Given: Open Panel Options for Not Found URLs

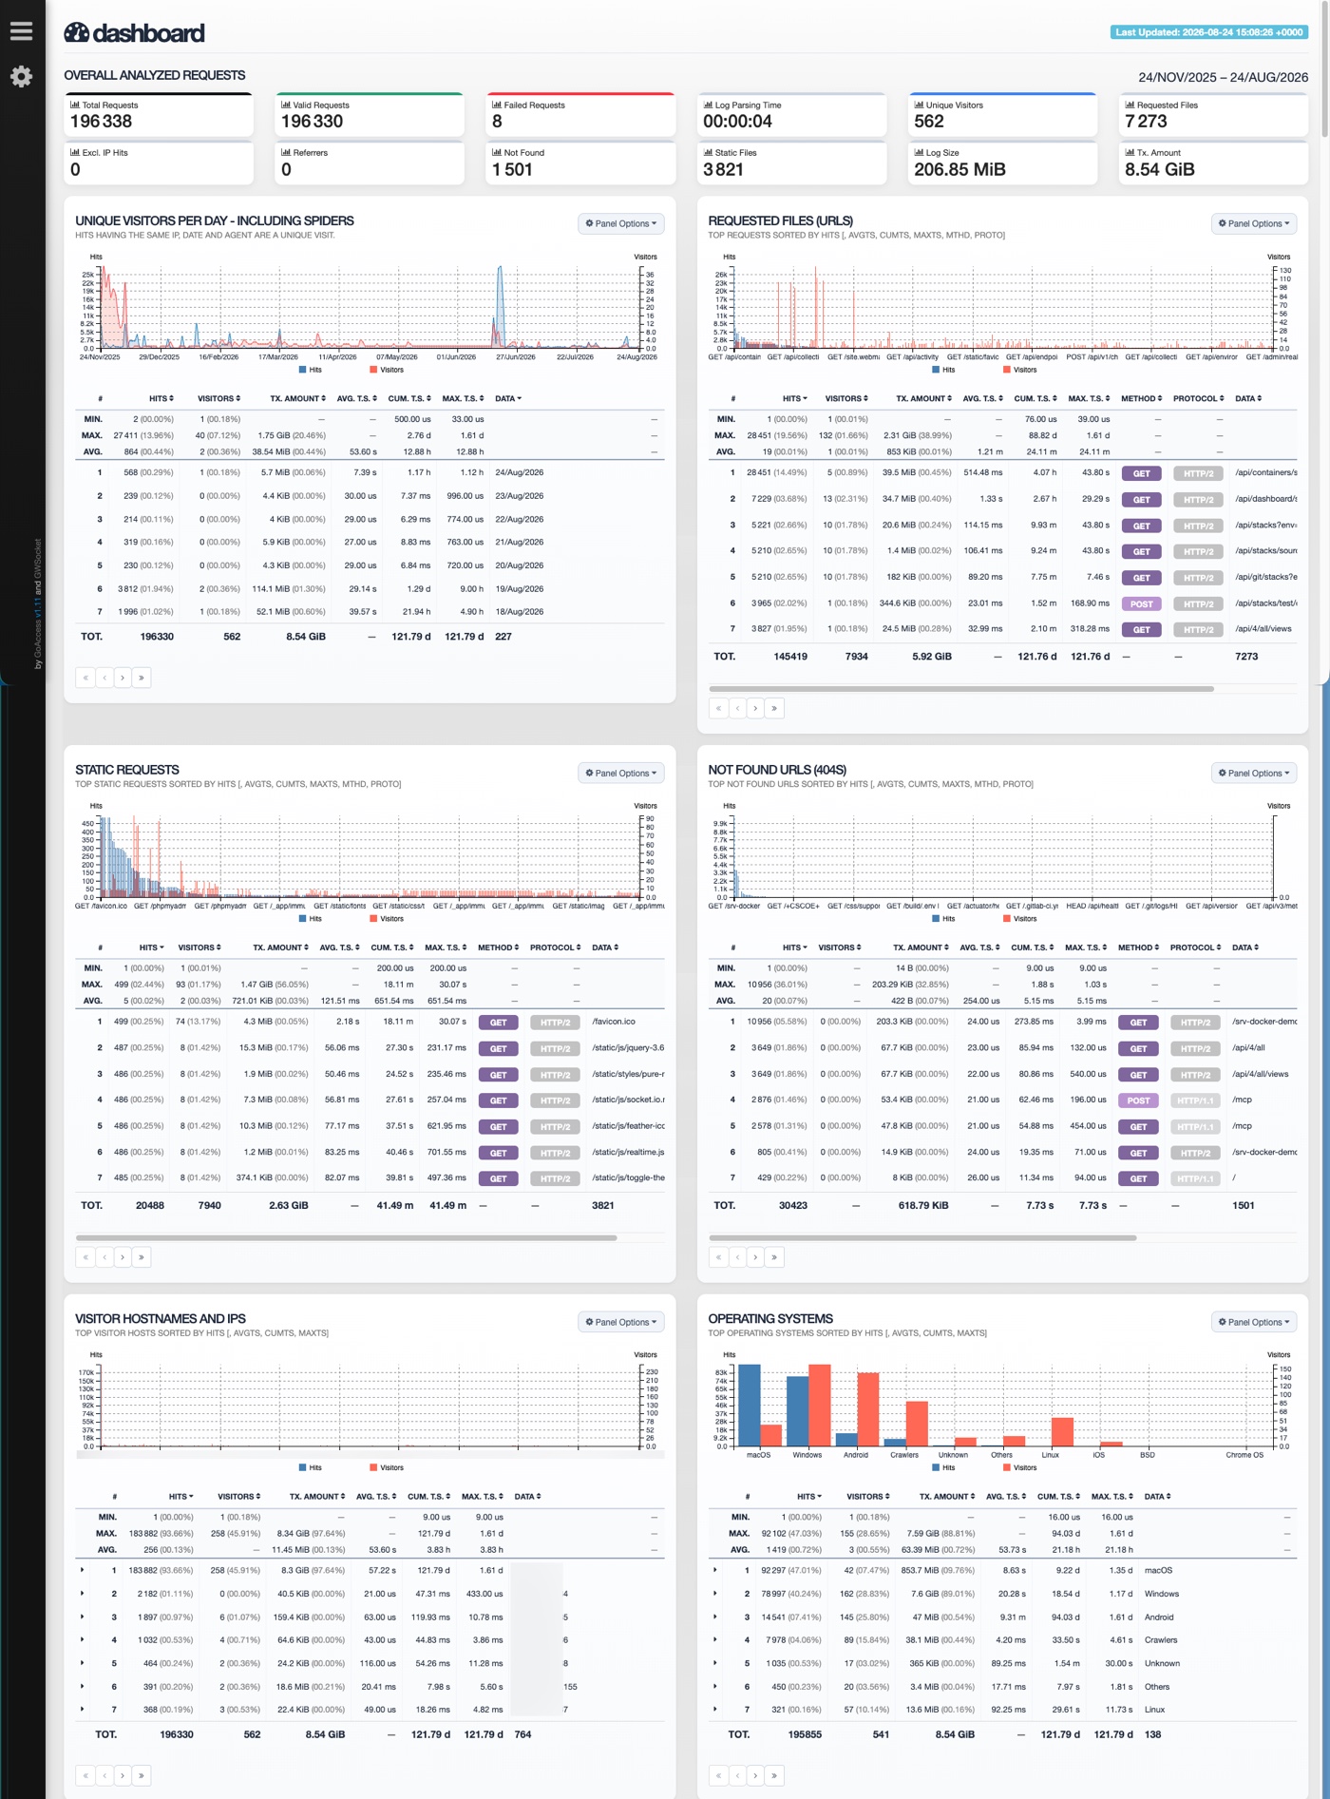Looking at the screenshot, I should (1254, 774).
